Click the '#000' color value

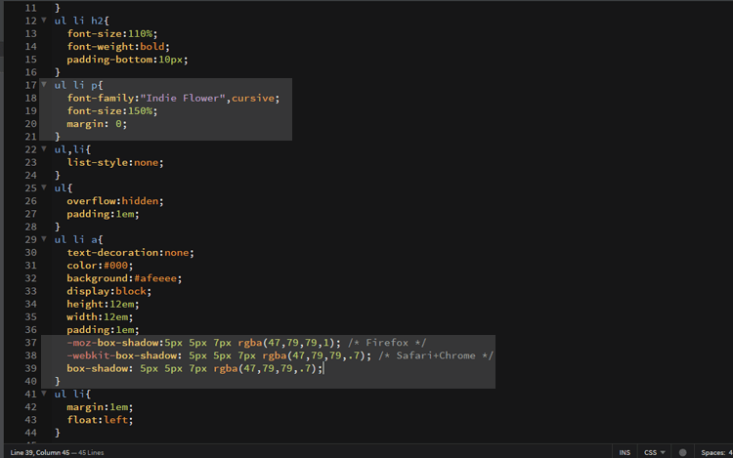pos(115,266)
